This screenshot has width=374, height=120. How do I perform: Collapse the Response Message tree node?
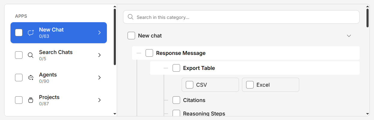(139, 53)
